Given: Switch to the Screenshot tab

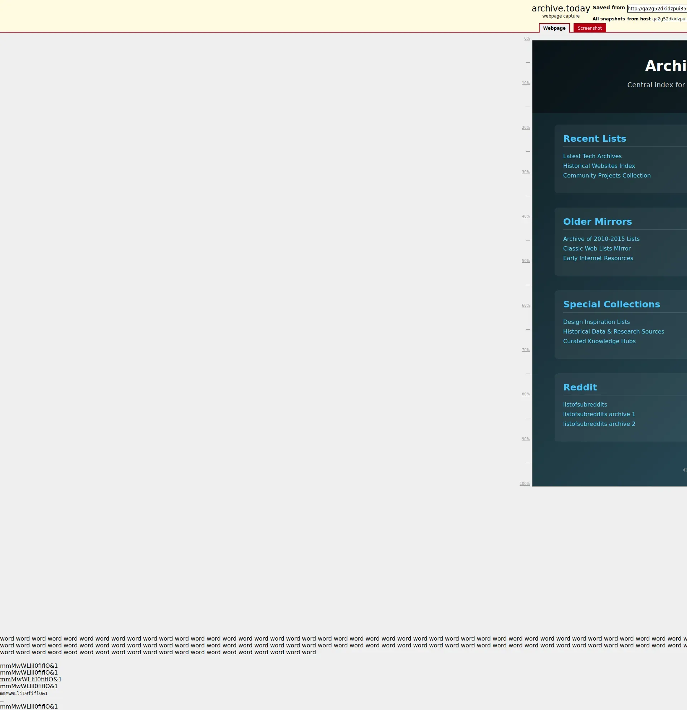Looking at the screenshot, I should click(589, 28).
